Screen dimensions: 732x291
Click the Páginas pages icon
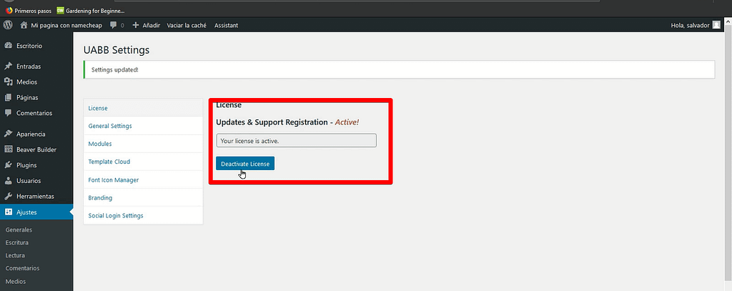8,98
